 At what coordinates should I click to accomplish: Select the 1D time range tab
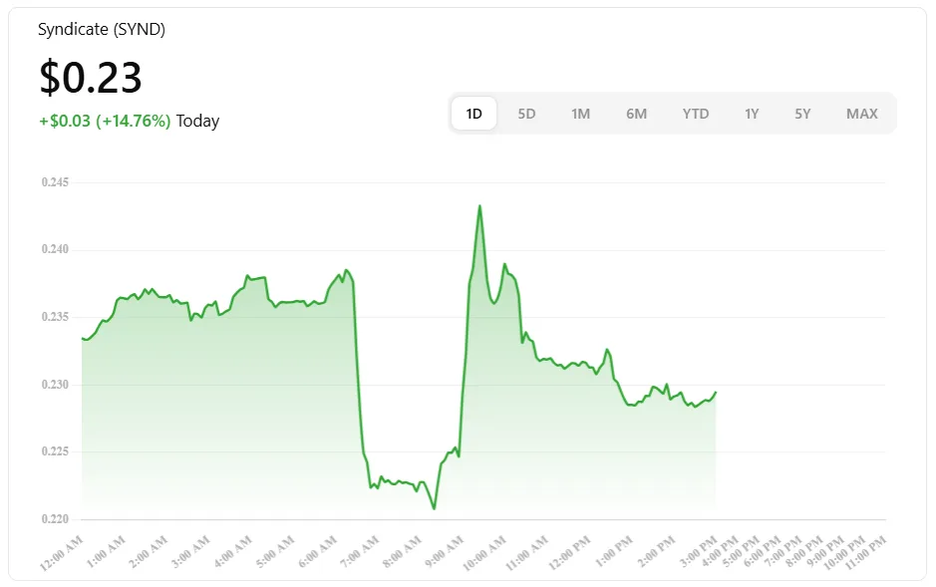(472, 113)
